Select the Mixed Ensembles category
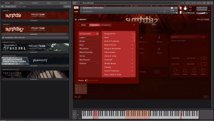Screen dimensions: 214x121 (89, 52)
